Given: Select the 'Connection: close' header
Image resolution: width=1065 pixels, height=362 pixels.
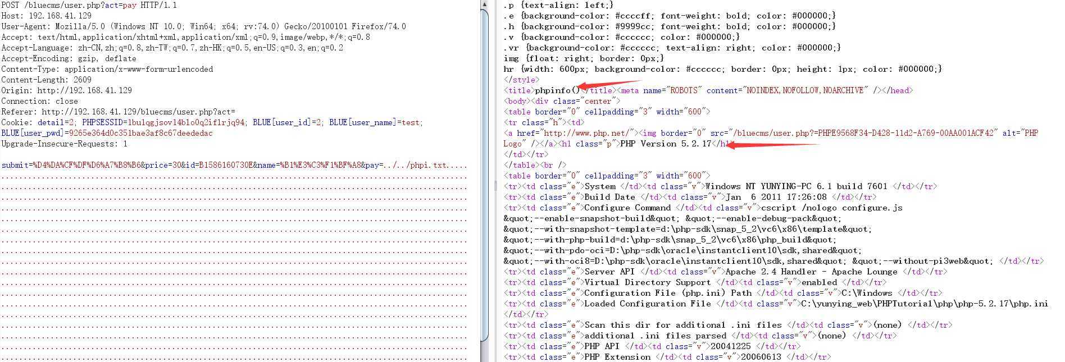Looking at the screenshot, I should click(x=39, y=101).
